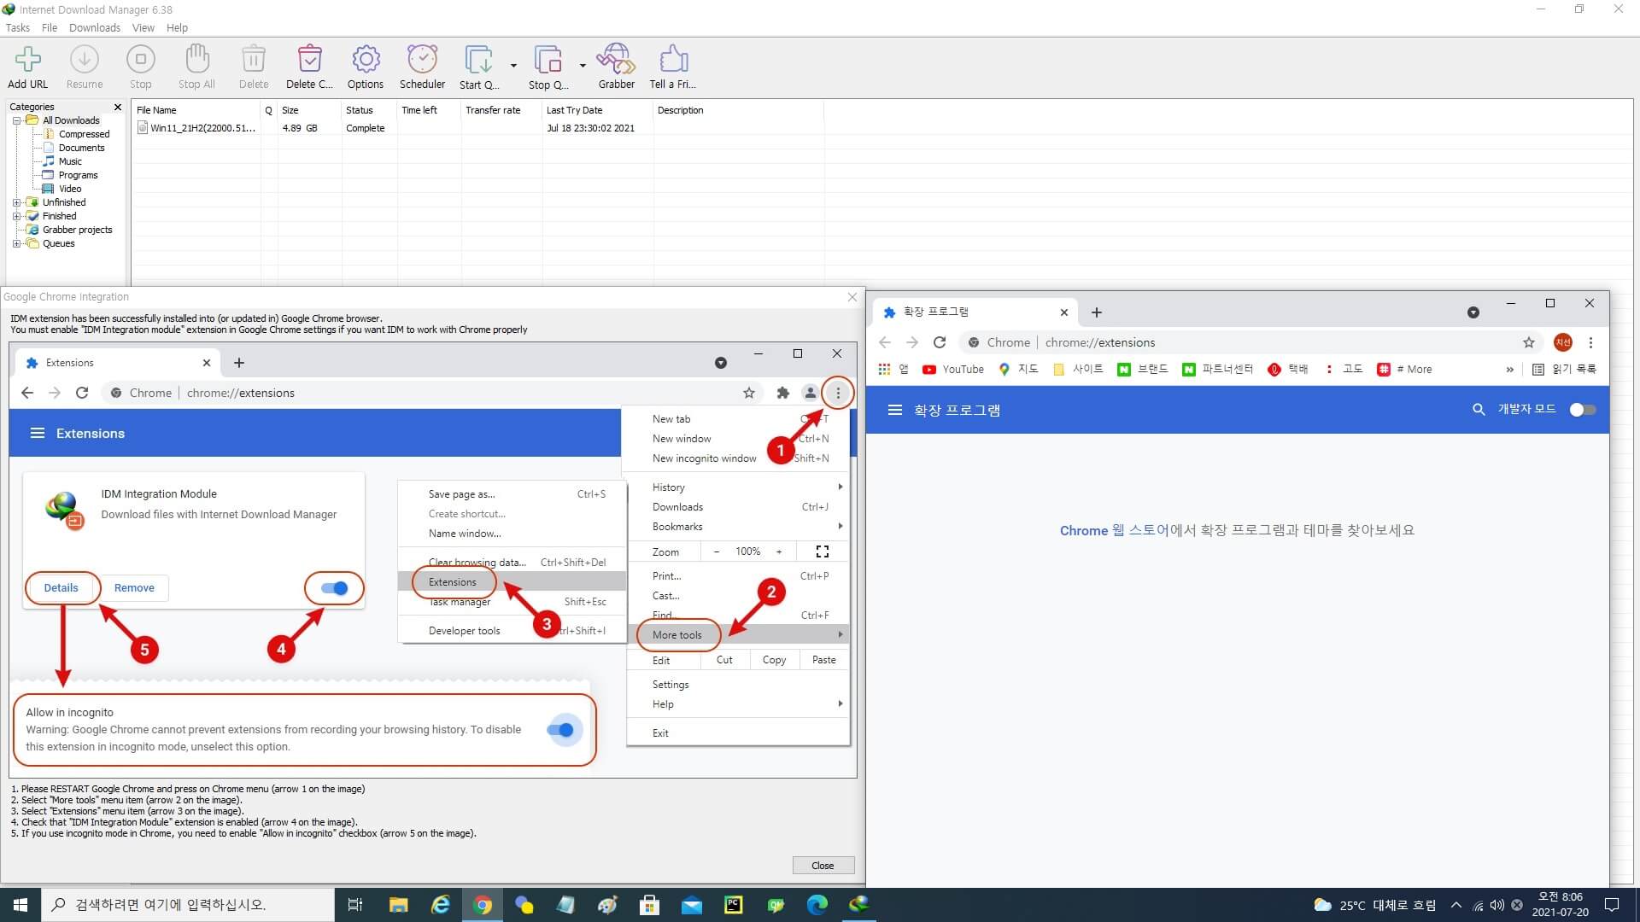Screen dimensions: 1640x922
Task: Select the Documents category
Action: pyautogui.click(x=81, y=148)
